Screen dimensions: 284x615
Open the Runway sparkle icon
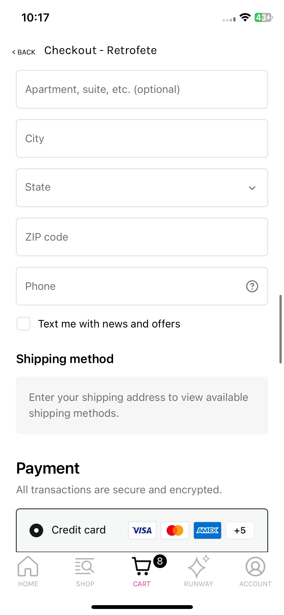tap(199, 566)
